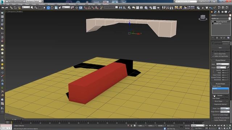Screen dimensions: 232x130
Task: Toggle the 3D Snaps button
Action: point(86,8)
